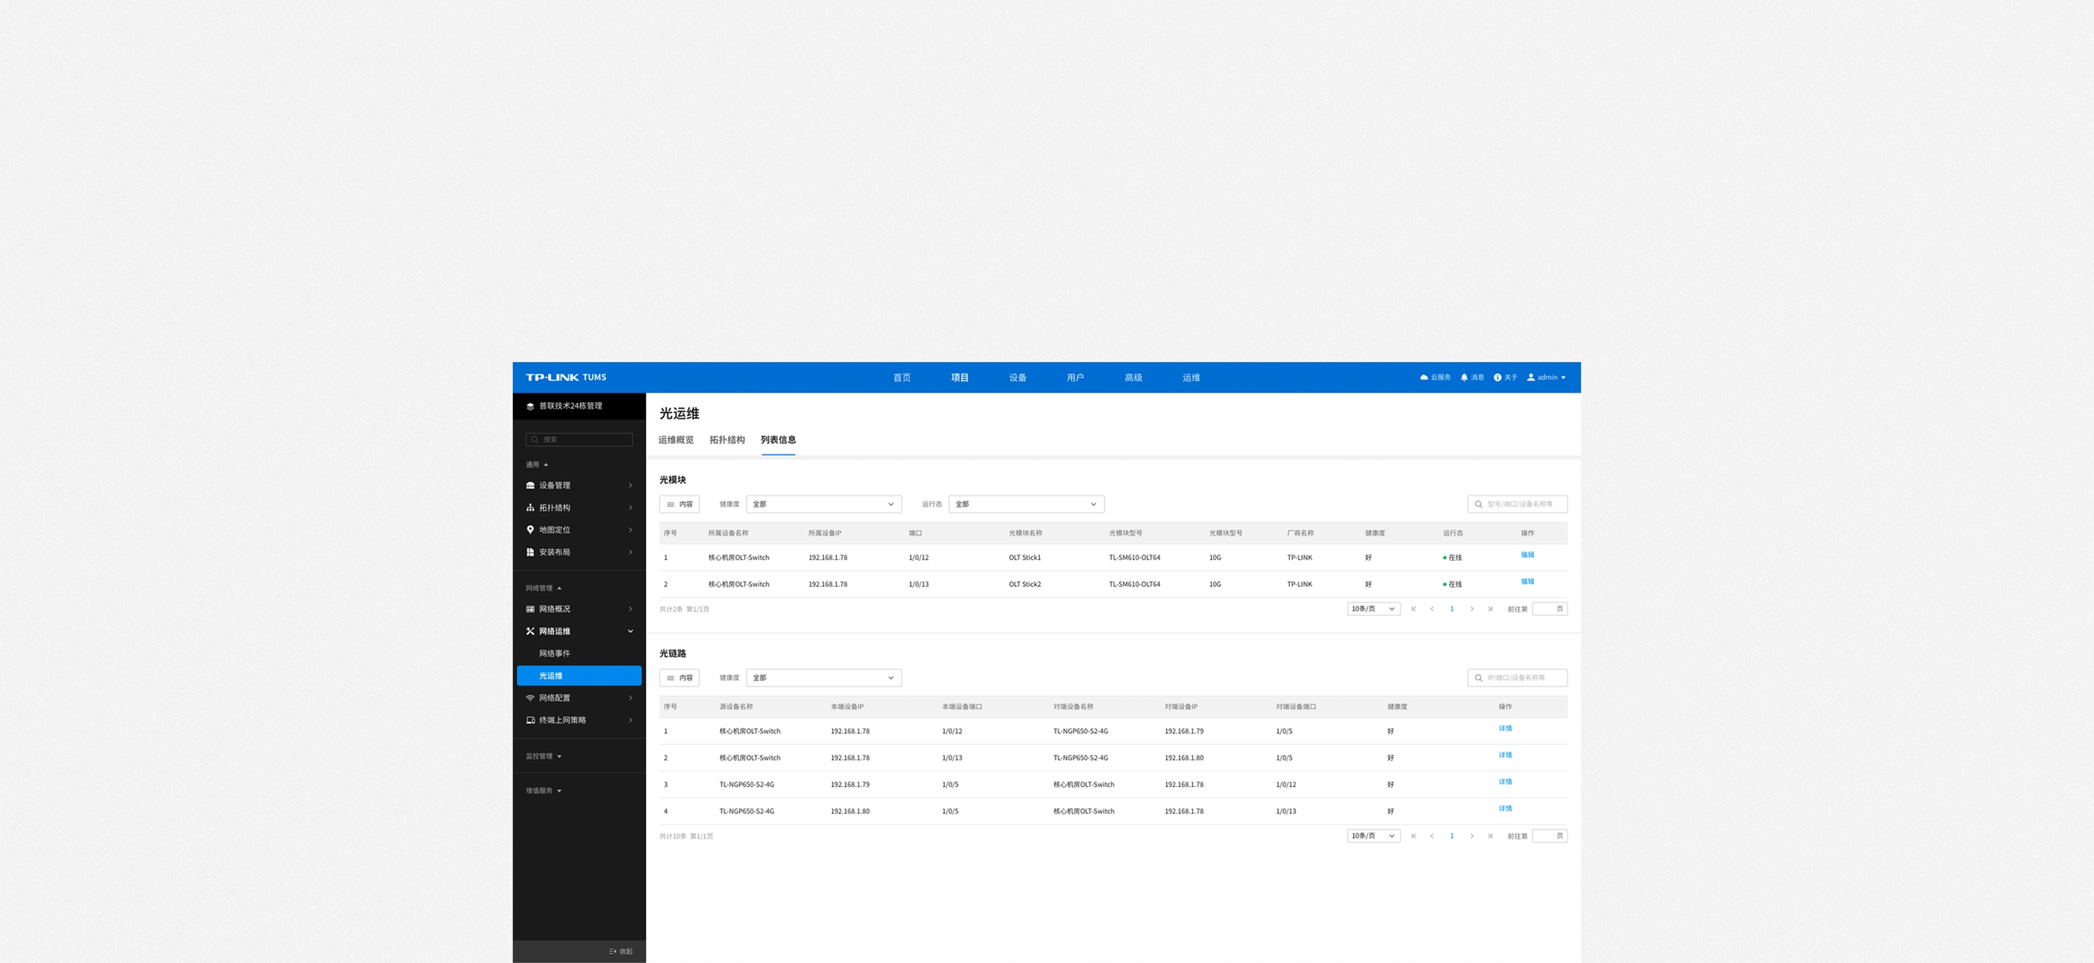This screenshot has width=2094, height=963.
Task: Click the 安装布局 sidebar icon
Action: click(530, 552)
